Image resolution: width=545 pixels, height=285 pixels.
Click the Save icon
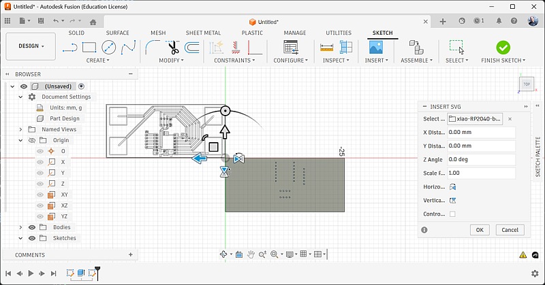41,21
